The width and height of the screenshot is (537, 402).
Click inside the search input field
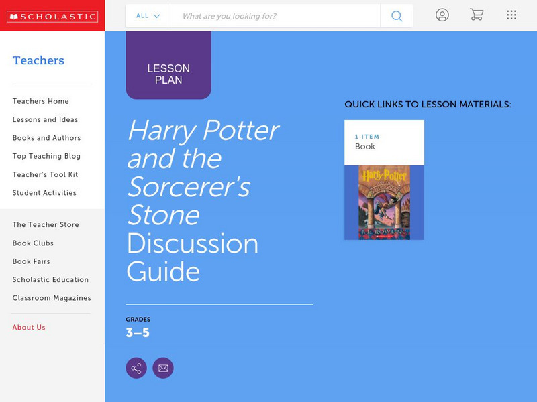pyautogui.click(x=268, y=15)
